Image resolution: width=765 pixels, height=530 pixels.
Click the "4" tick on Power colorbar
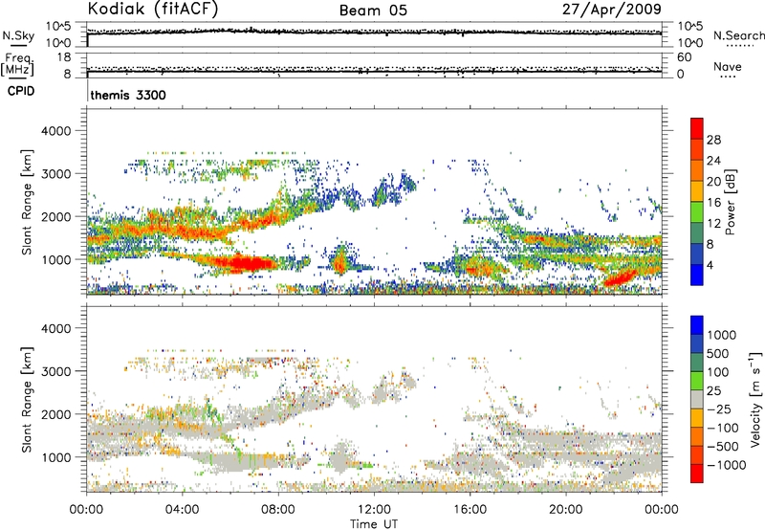pyautogui.click(x=710, y=265)
